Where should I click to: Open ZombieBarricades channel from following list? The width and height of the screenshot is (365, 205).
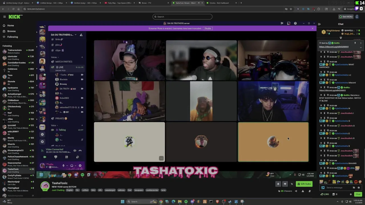tap(18, 64)
